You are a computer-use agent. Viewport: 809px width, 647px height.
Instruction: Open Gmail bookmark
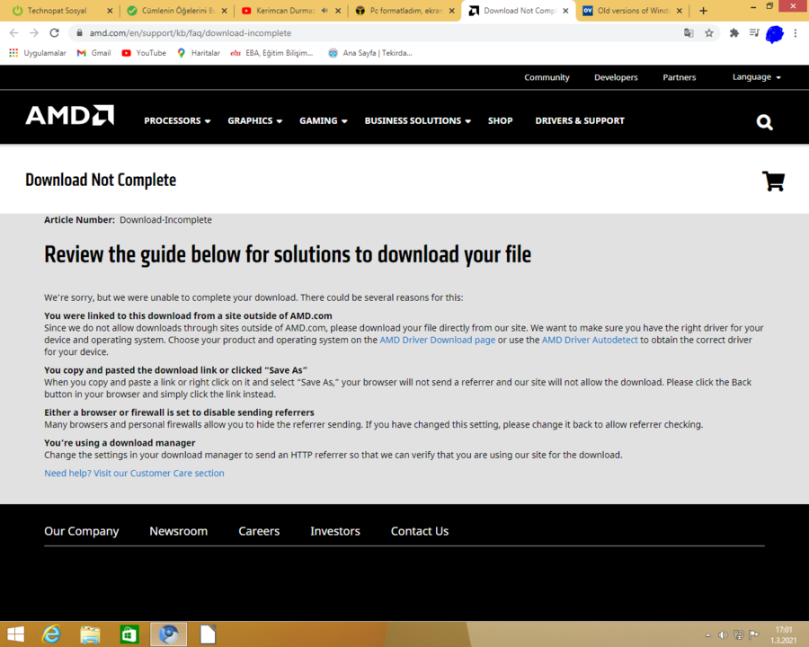click(x=93, y=53)
